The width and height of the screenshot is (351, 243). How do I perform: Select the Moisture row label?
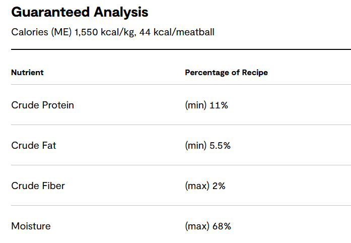coord(31,226)
